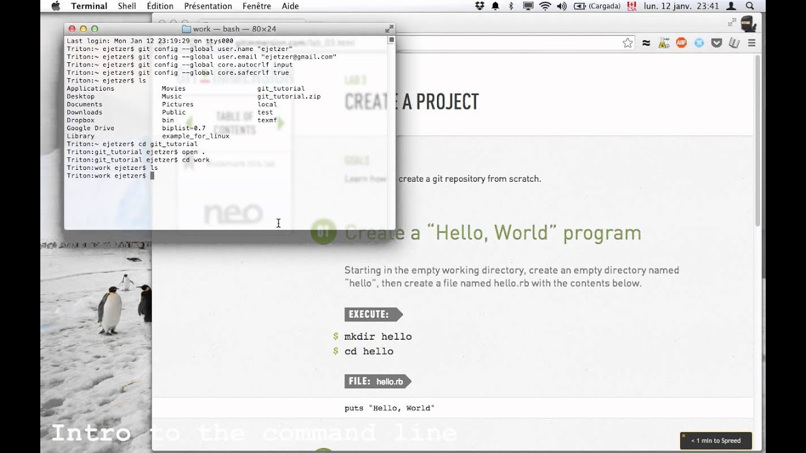Open the Apple menu
This screenshot has width=806, height=453.
(x=55, y=6)
